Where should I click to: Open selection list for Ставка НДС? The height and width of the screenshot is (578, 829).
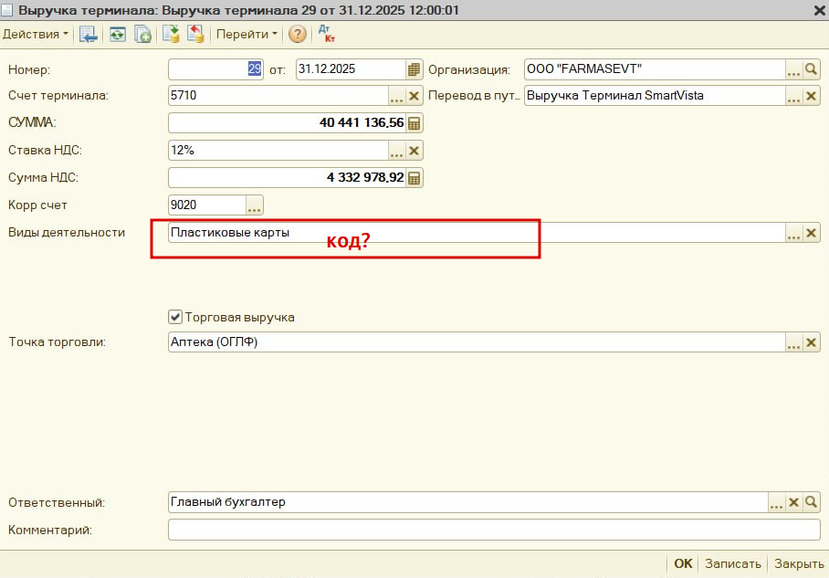[x=396, y=151]
